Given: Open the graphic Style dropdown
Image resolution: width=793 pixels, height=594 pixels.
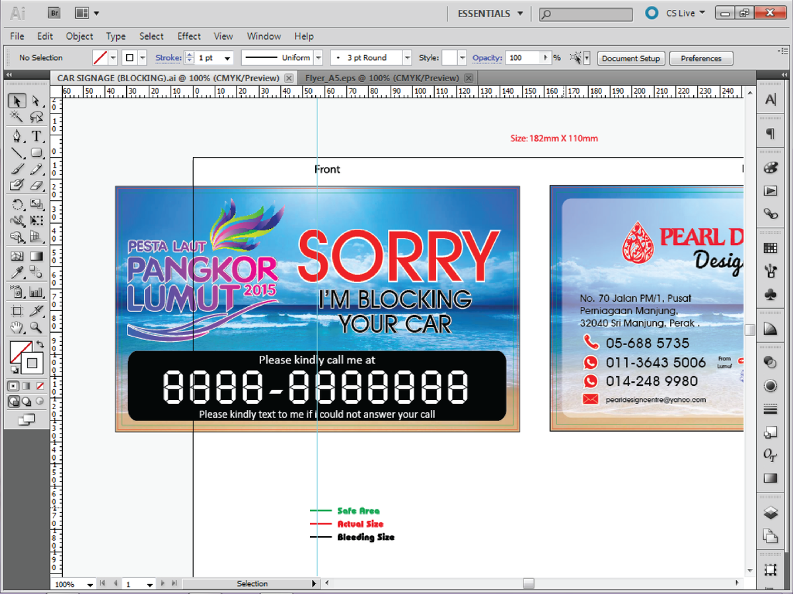Looking at the screenshot, I should pyautogui.click(x=462, y=58).
